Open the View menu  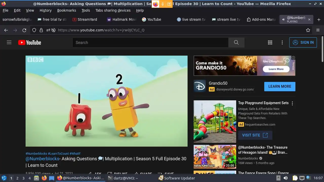[x=30, y=10]
